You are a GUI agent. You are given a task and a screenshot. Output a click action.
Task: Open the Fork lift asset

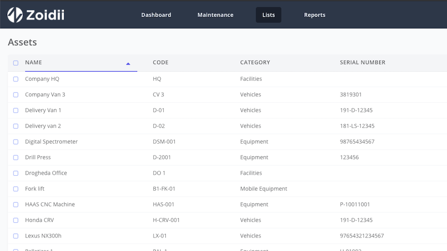point(35,189)
